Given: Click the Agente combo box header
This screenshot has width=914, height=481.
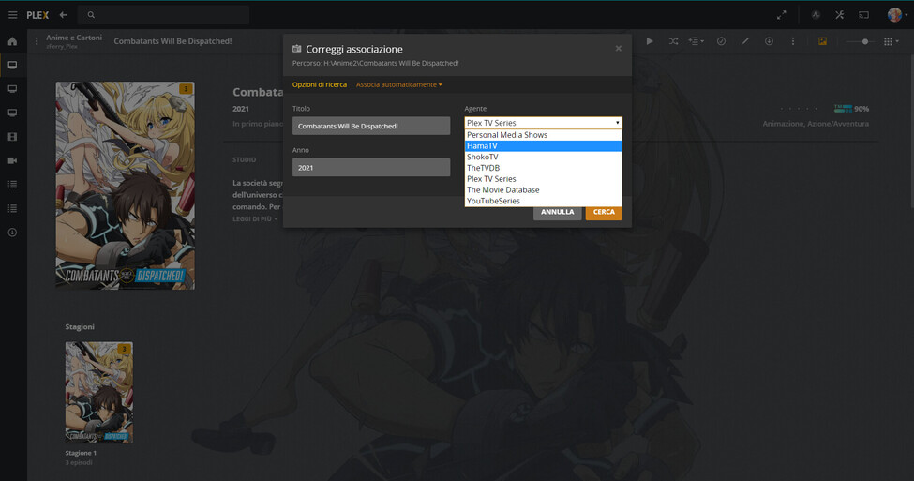Looking at the screenshot, I should coord(544,123).
